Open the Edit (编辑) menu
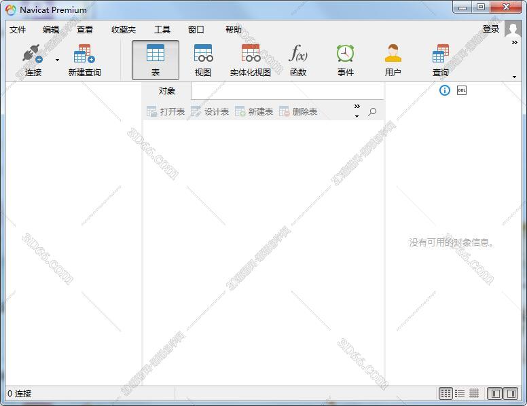Image resolution: width=527 pixels, height=406 pixels. [51, 30]
